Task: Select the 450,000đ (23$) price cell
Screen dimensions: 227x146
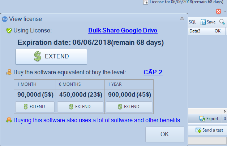Action: tap(80, 94)
